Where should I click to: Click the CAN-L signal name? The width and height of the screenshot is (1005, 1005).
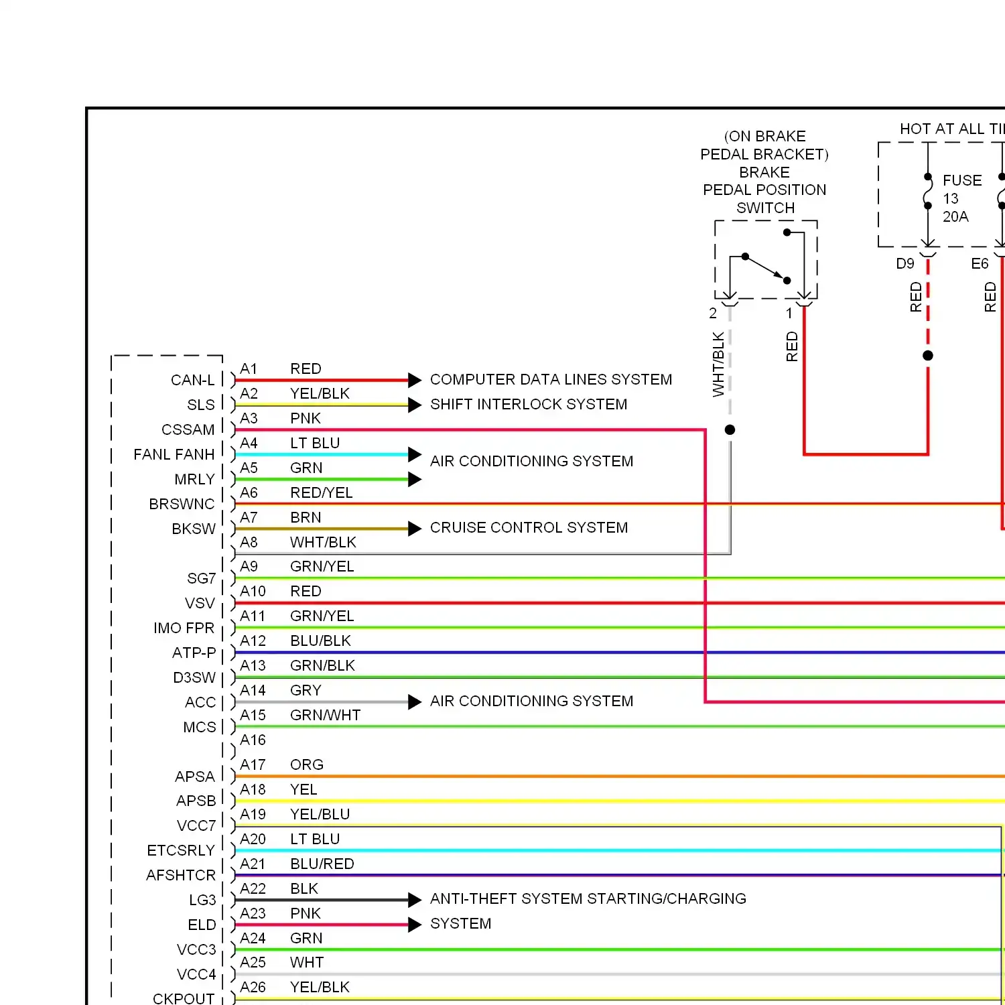[x=193, y=381]
